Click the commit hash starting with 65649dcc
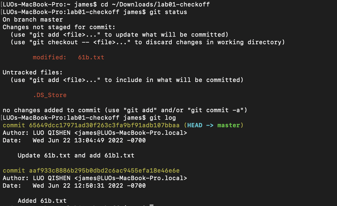 104,125
